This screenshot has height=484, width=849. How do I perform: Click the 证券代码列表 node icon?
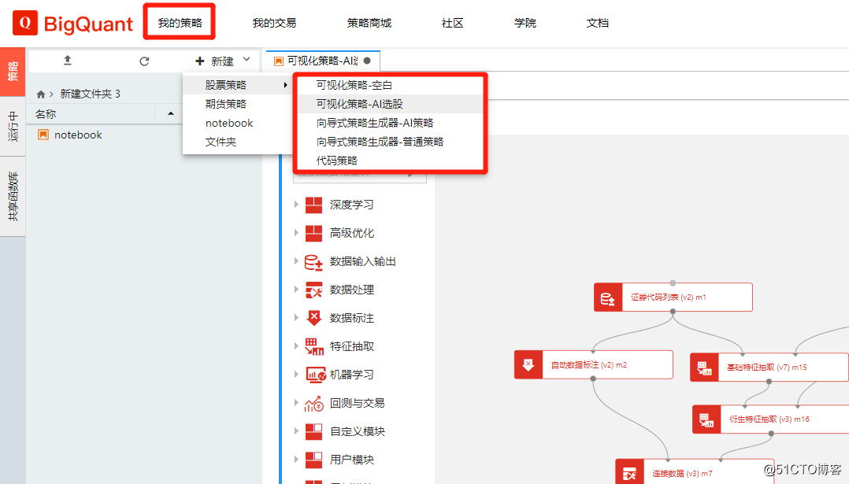tap(608, 297)
